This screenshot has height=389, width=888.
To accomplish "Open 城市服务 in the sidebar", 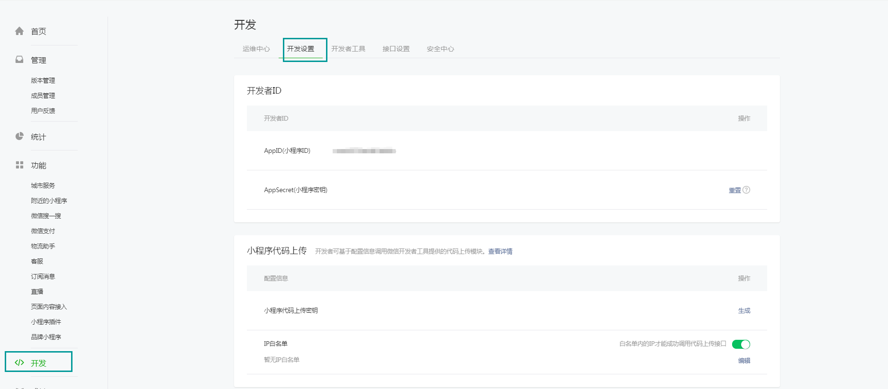I will tap(43, 186).
